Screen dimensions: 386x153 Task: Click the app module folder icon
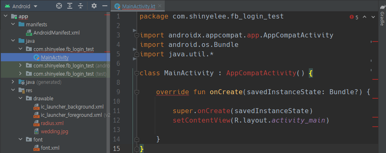pyautogui.click(x=14, y=17)
